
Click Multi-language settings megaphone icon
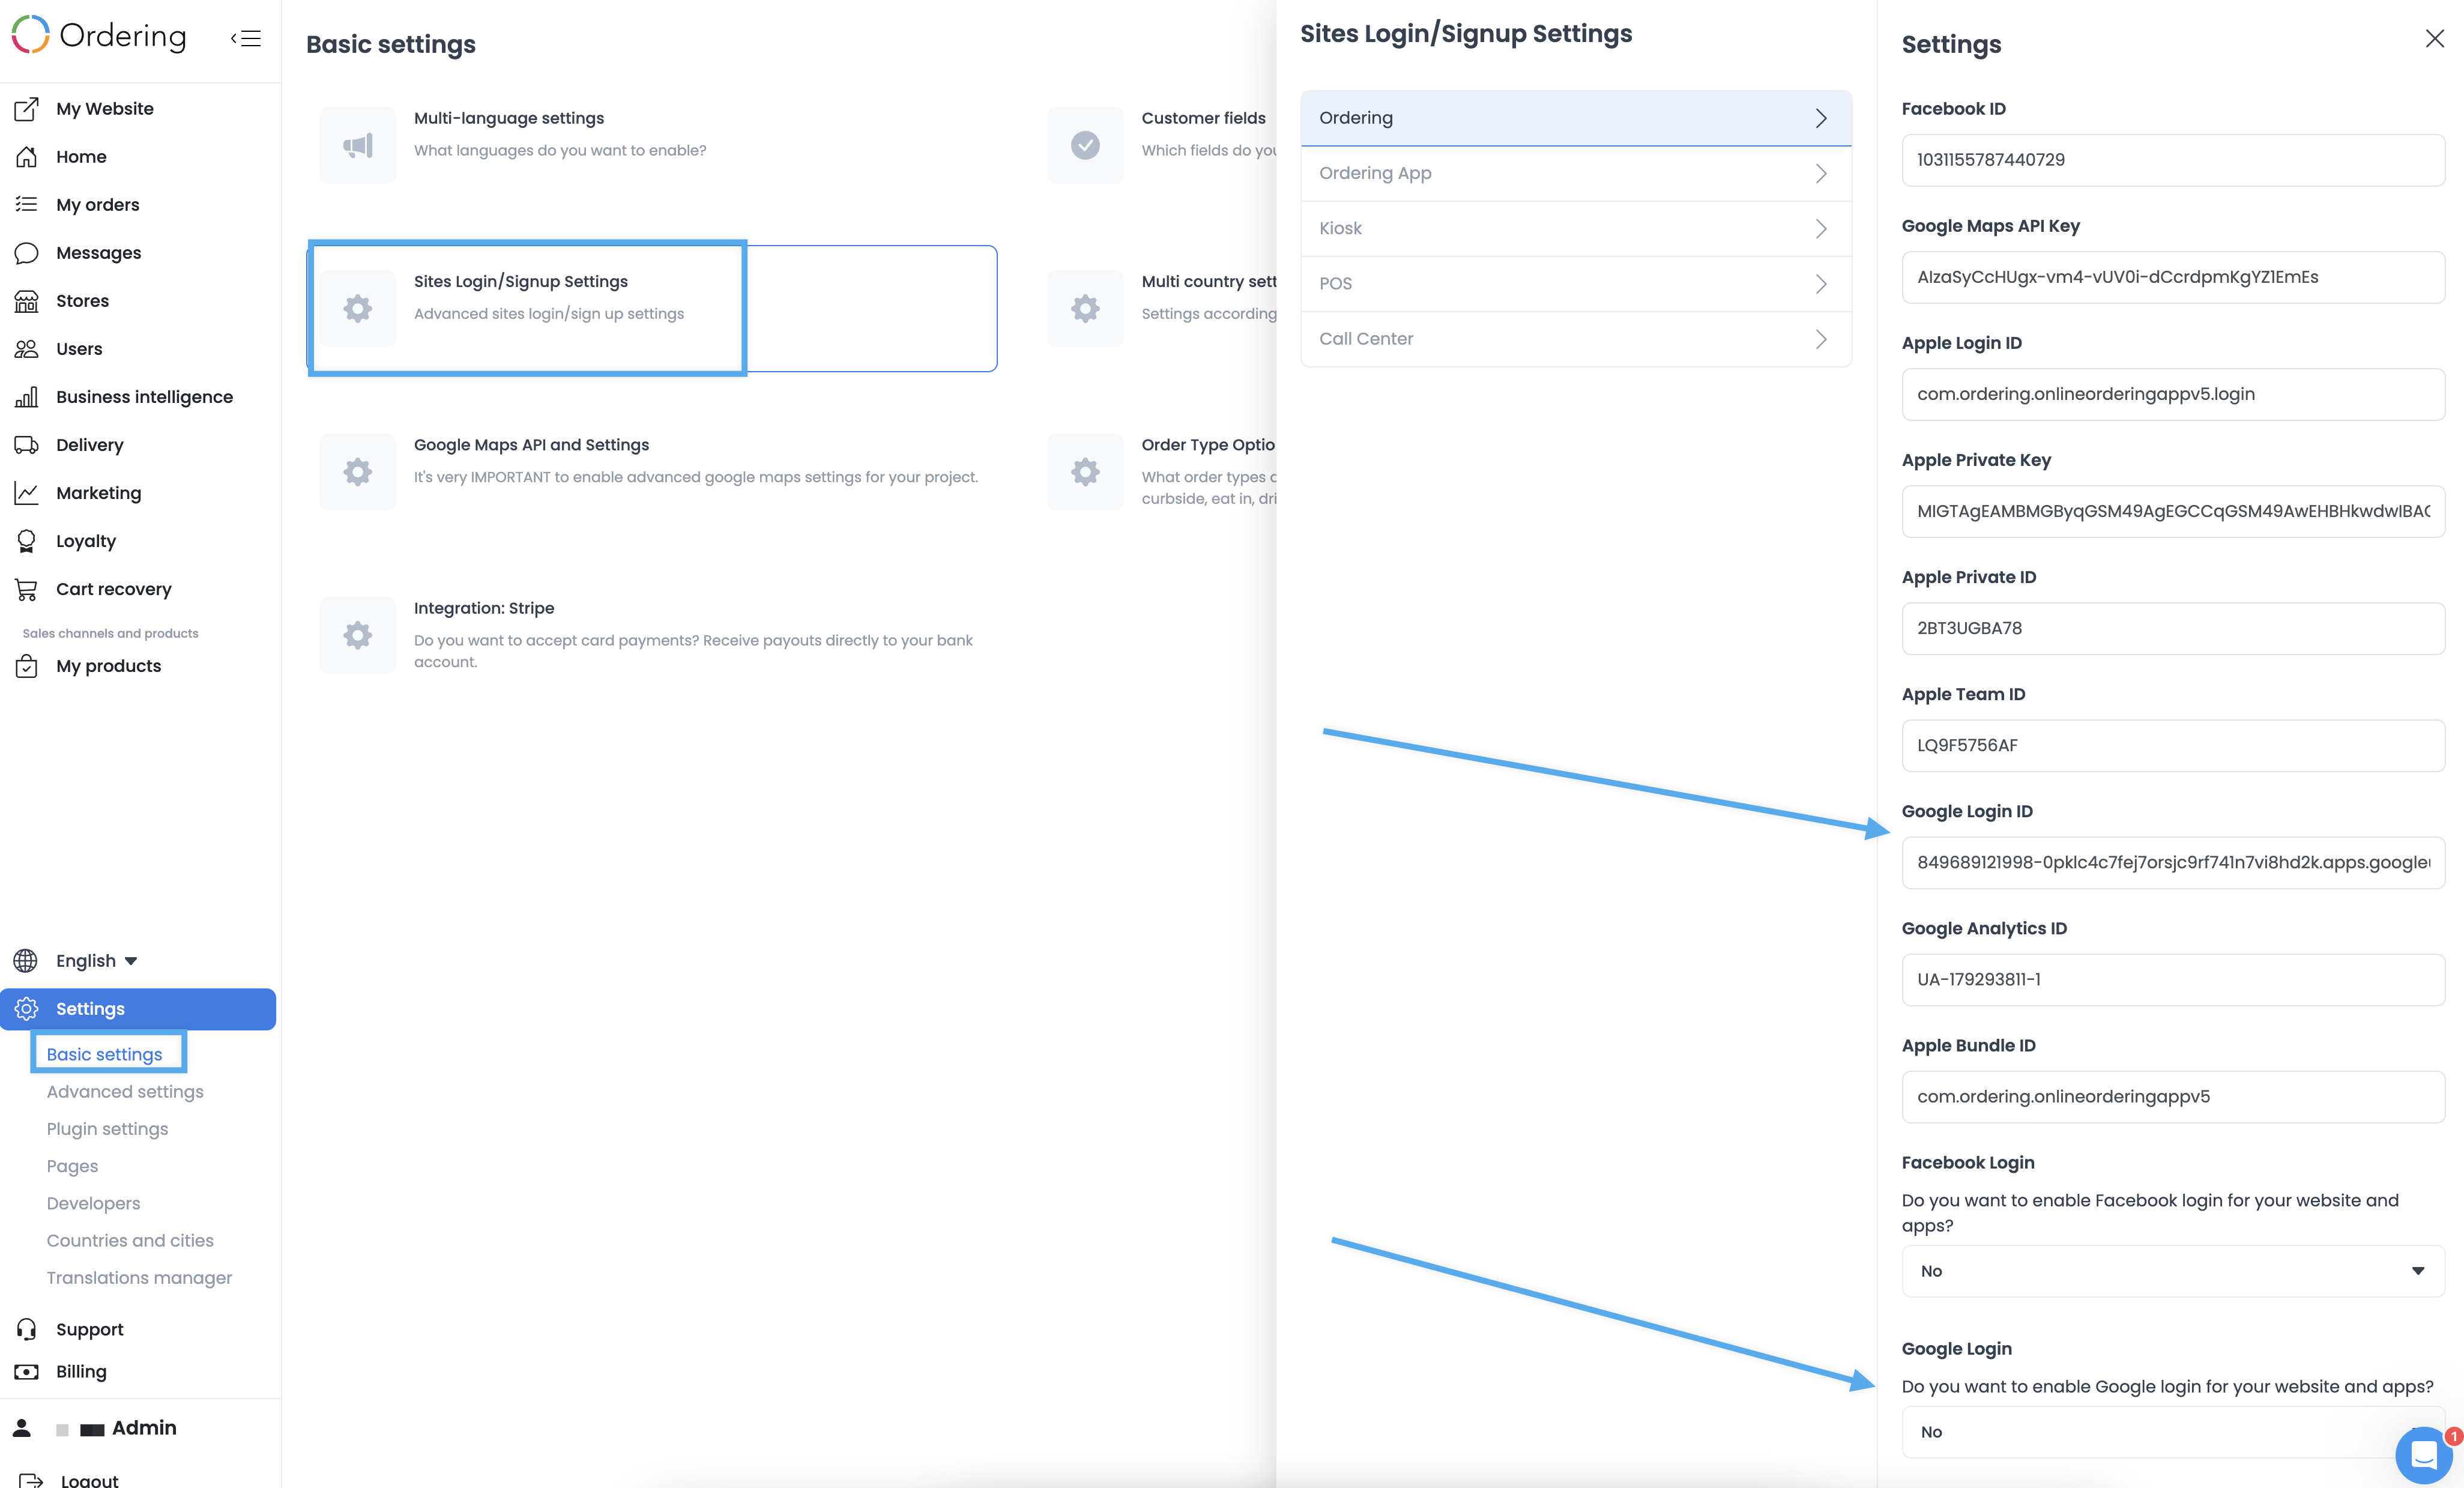tap(358, 145)
